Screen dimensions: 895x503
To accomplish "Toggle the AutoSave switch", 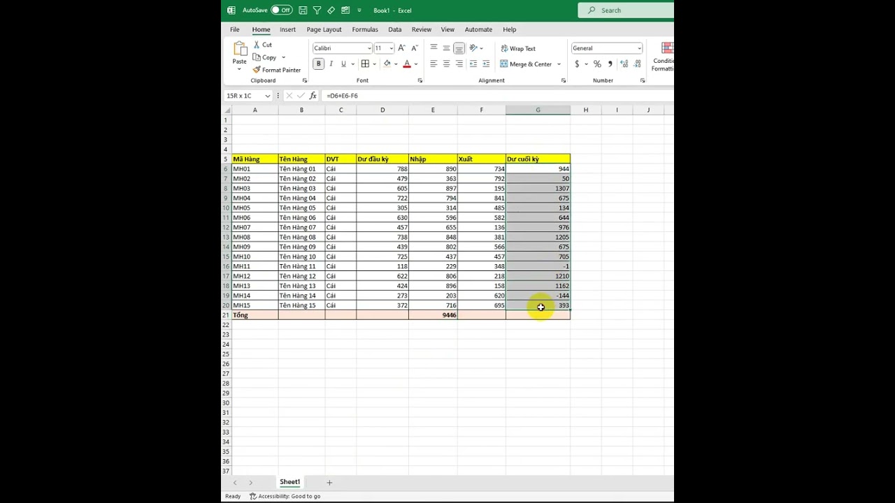I will coord(282,10).
